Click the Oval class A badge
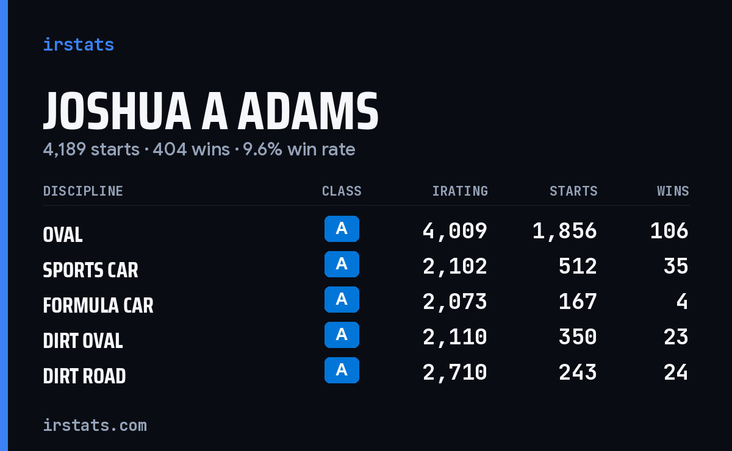Image resolution: width=732 pixels, height=451 pixels. pos(342,229)
